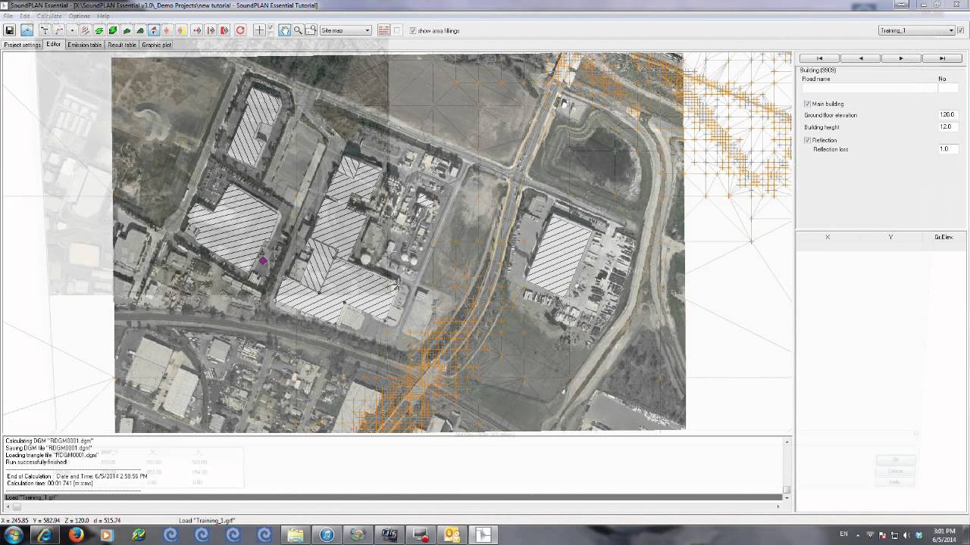Go to the previous object record

[x=860, y=58]
